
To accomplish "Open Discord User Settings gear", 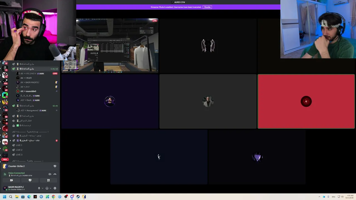I will (x=55, y=188).
